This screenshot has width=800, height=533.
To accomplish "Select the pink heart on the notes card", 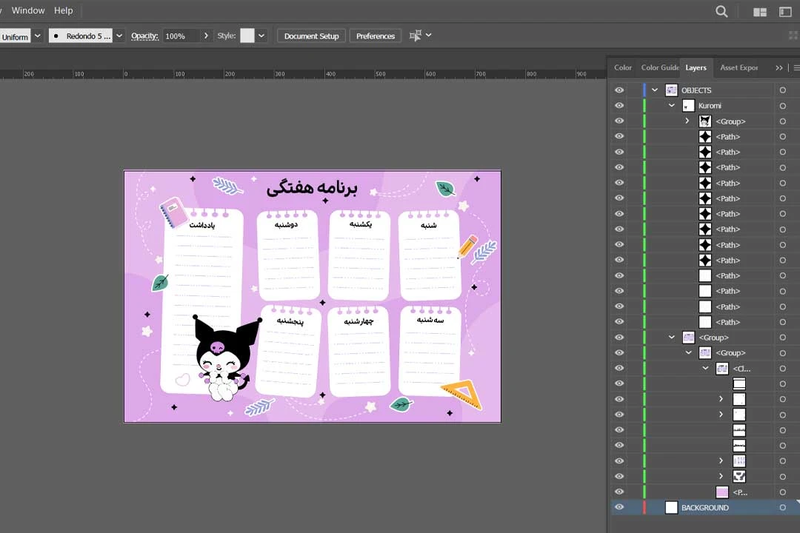I will coord(183,380).
